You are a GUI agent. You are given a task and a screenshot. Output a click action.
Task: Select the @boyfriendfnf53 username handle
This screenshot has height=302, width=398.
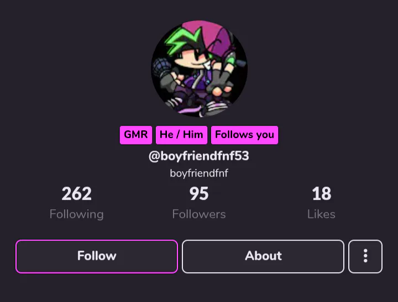[x=199, y=156]
